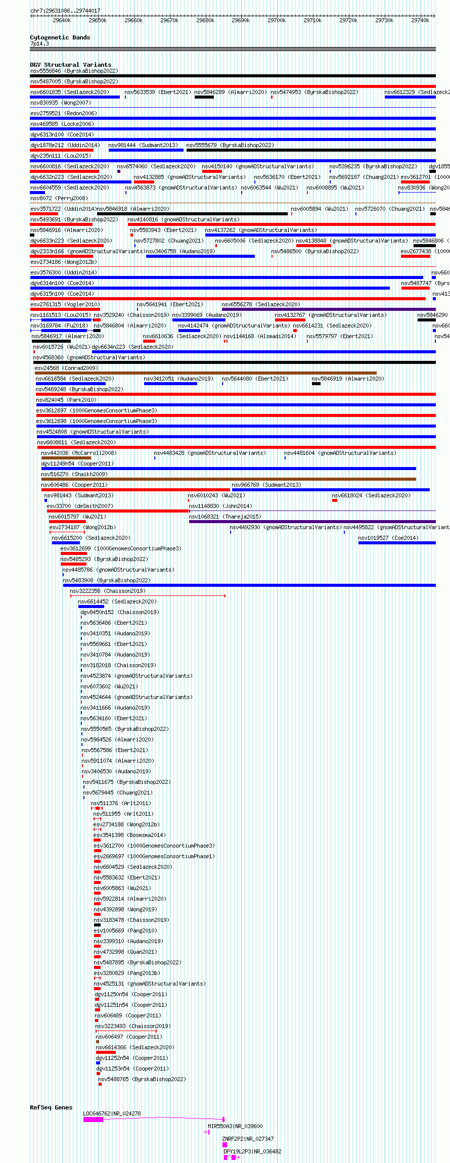Open nsv606489 (Cooper2011) label
The width and height of the screenshot is (450, 1163).
[x=128, y=1015]
